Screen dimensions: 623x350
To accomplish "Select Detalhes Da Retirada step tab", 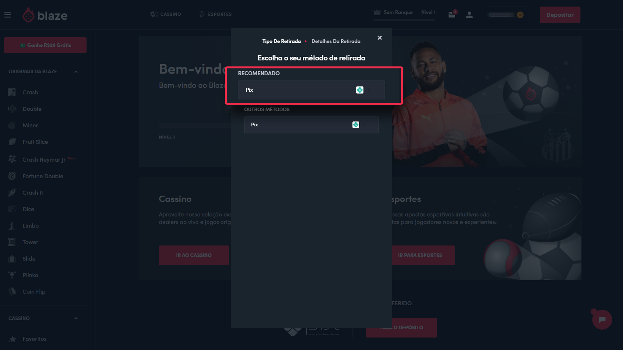I will (x=336, y=41).
